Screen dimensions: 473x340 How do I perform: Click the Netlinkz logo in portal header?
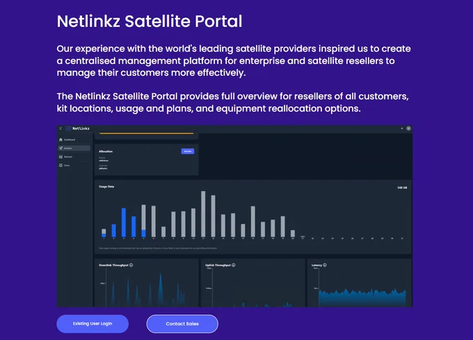coord(77,129)
